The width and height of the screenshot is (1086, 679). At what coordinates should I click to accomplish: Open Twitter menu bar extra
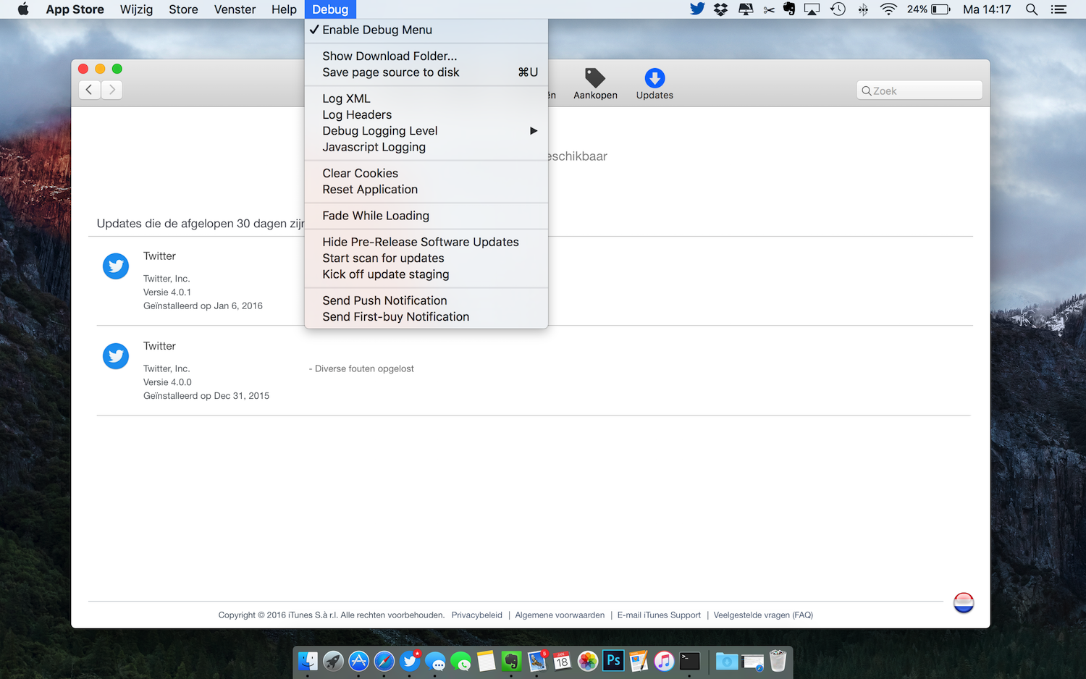pyautogui.click(x=697, y=9)
